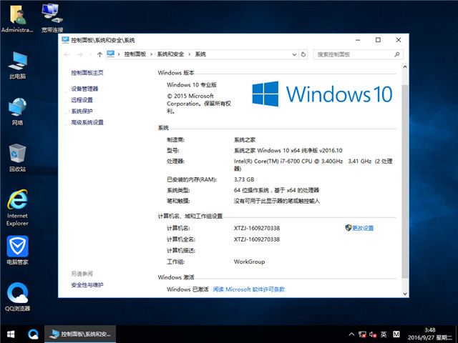This screenshot has width=458, height=343.
Task: Close the system control panel window
Action: coord(399,40)
